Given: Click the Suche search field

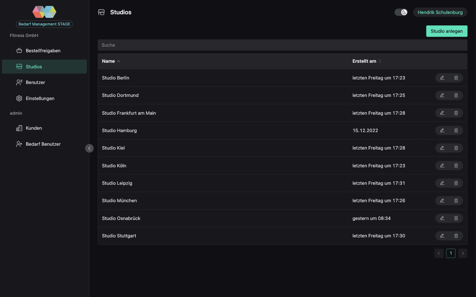Looking at the screenshot, I should (282, 45).
